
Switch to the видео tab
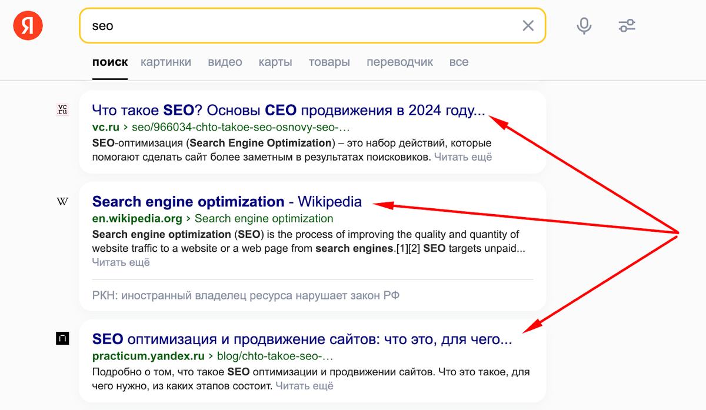[225, 62]
